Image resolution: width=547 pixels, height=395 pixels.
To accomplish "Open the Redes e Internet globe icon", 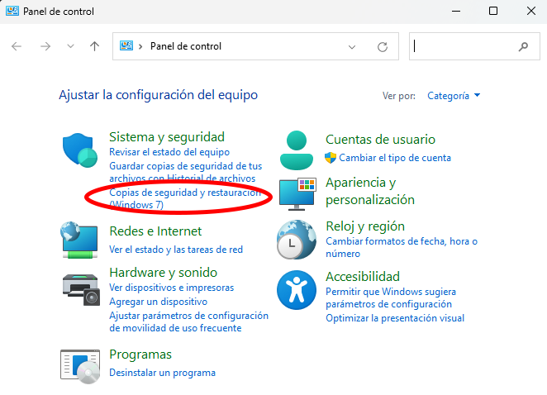I will coord(79,240).
